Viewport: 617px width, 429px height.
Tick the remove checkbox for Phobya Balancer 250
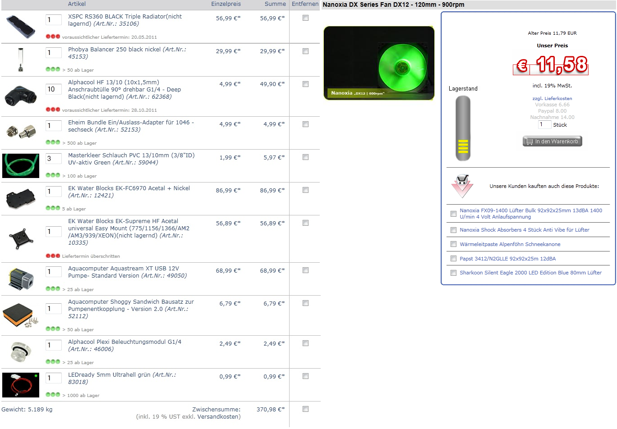click(x=305, y=51)
